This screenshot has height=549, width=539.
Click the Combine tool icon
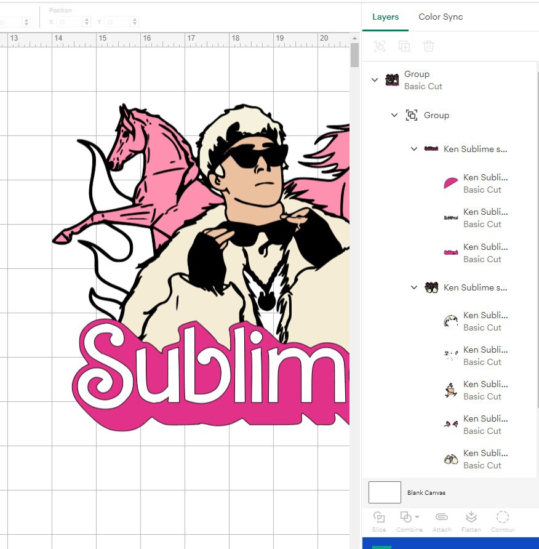(x=406, y=517)
